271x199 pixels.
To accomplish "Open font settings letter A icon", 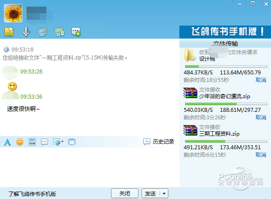I will click(7, 142).
